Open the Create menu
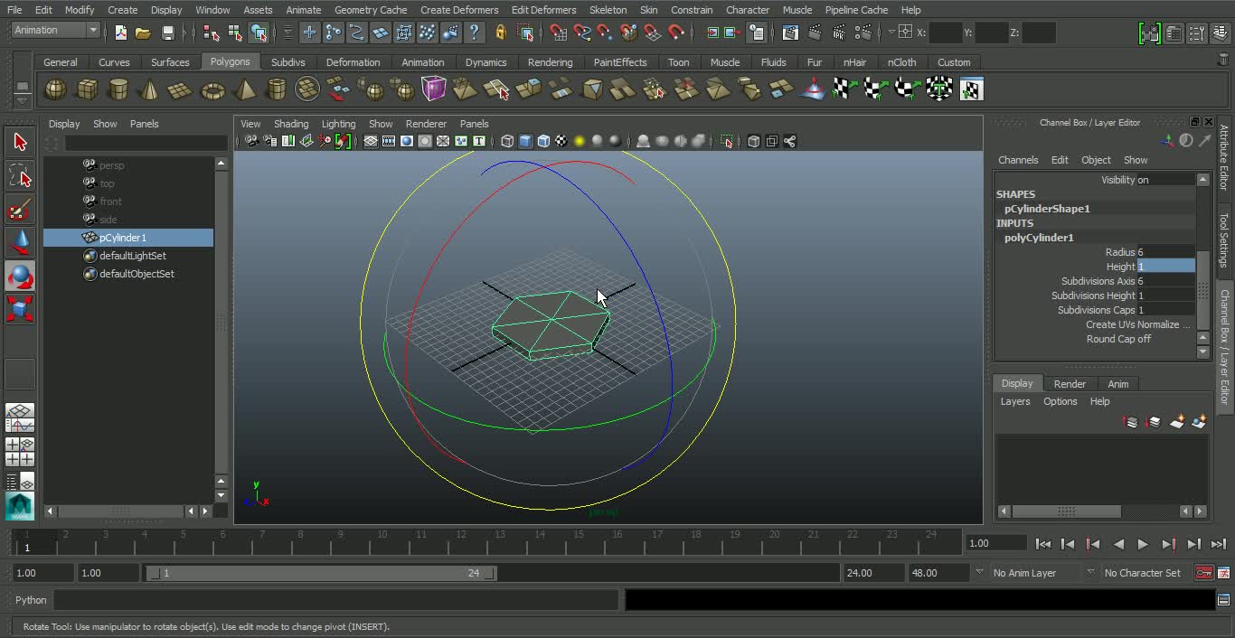The image size is (1235, 638). point(123,10)
